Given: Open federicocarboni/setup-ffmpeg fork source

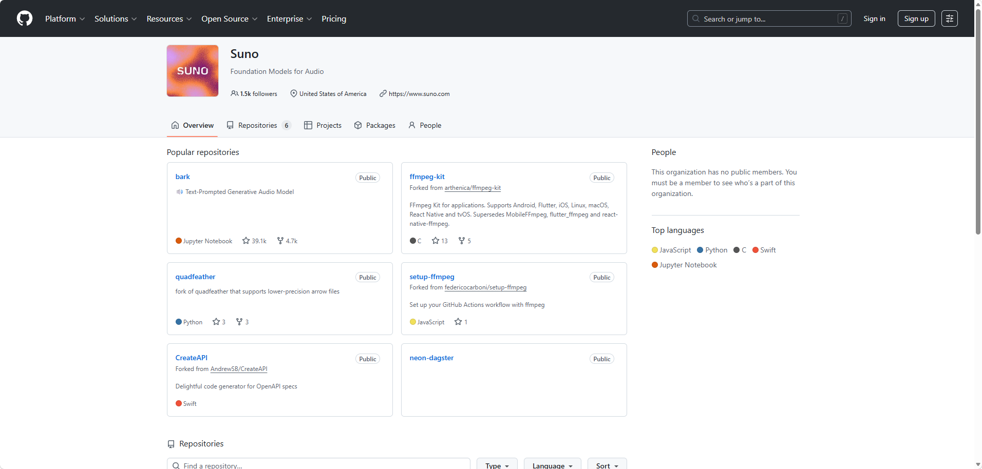Looking at the screenshot, I should [485, 287].
